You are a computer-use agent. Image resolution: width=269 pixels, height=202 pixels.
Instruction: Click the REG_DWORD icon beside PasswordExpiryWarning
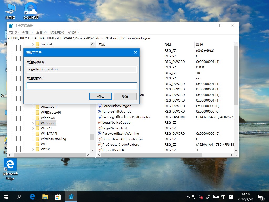(100, 133)
